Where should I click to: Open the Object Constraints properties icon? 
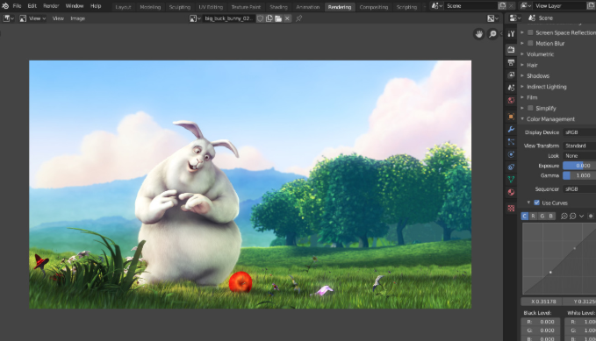coord(511,167)
